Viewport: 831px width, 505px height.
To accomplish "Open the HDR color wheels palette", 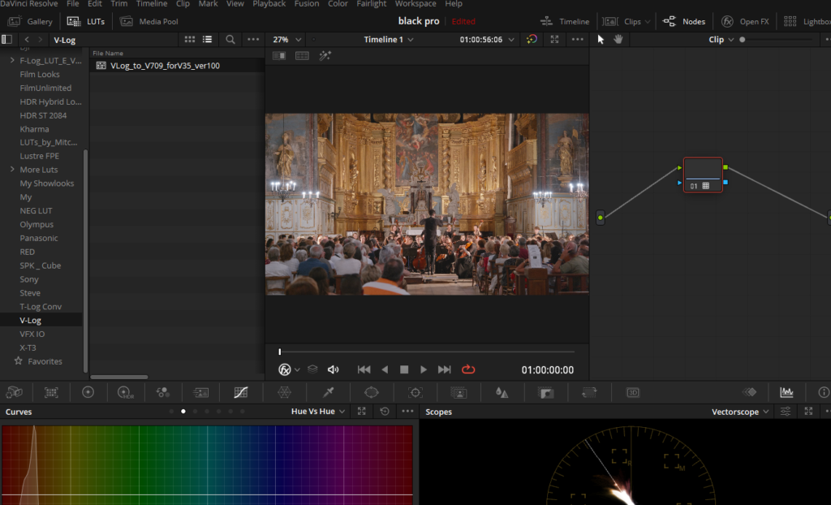I will (x=126, y=392).
